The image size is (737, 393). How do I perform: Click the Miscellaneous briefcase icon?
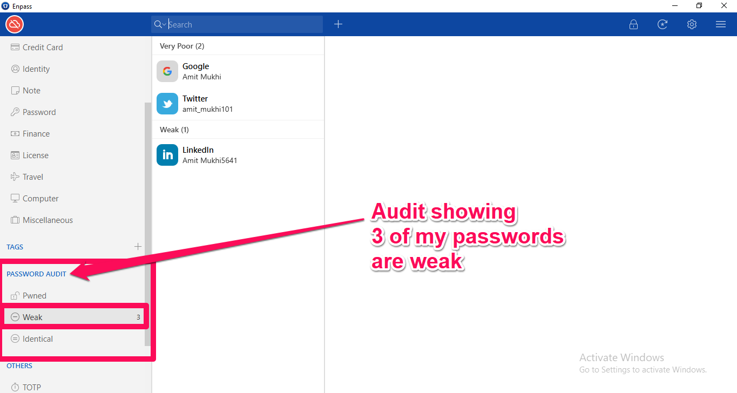point(15,220)
